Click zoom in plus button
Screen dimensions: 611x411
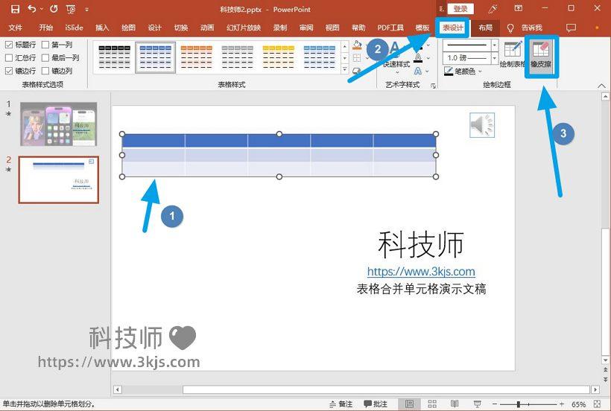pos(562,404)
